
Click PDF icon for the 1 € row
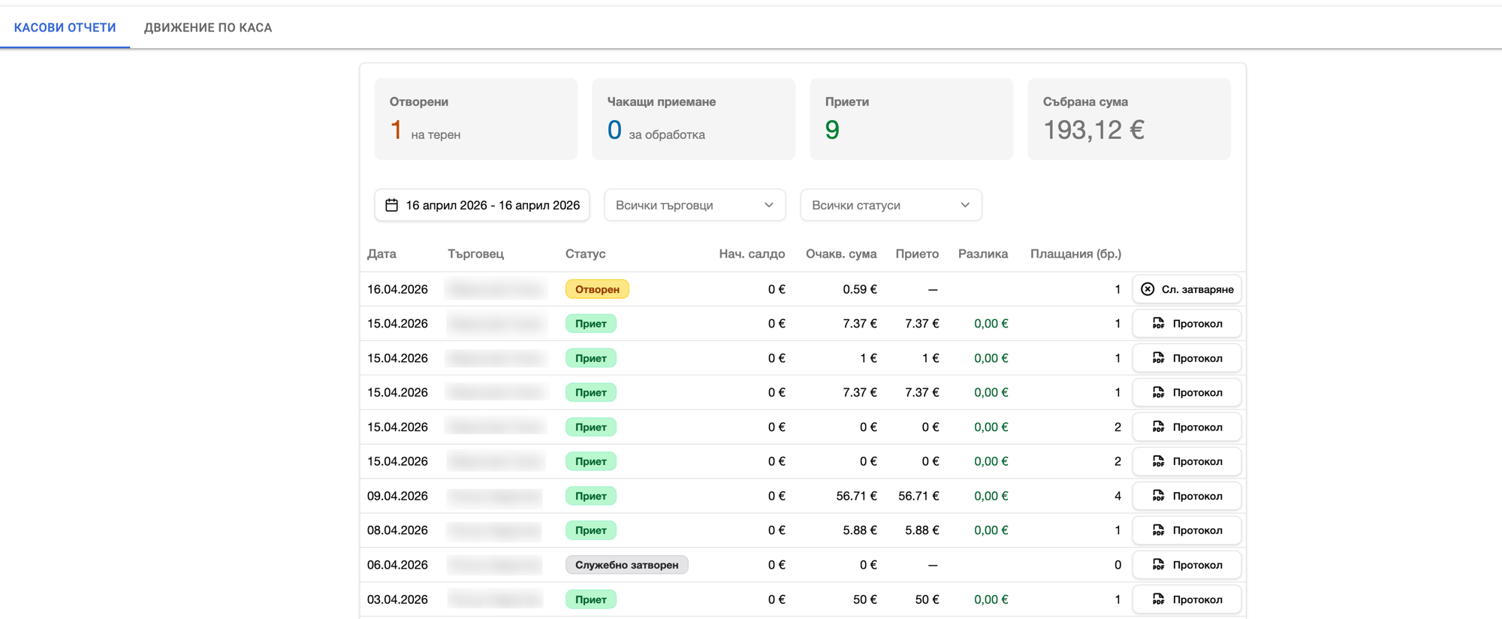click(1158, 358)
